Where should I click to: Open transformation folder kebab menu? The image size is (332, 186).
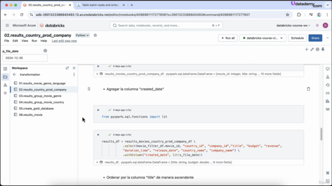point(74,74)
